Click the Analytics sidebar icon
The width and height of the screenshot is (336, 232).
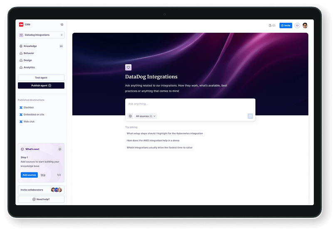coord(21,67)
